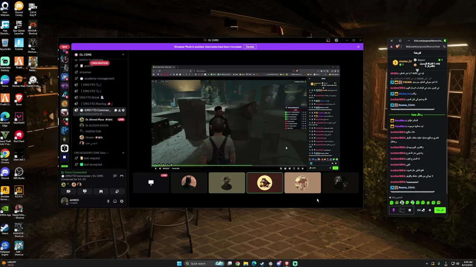The width and height of the screenshot is (476, 267).
Task: Click the green send button in Kick chat
Action: point(440,210)
